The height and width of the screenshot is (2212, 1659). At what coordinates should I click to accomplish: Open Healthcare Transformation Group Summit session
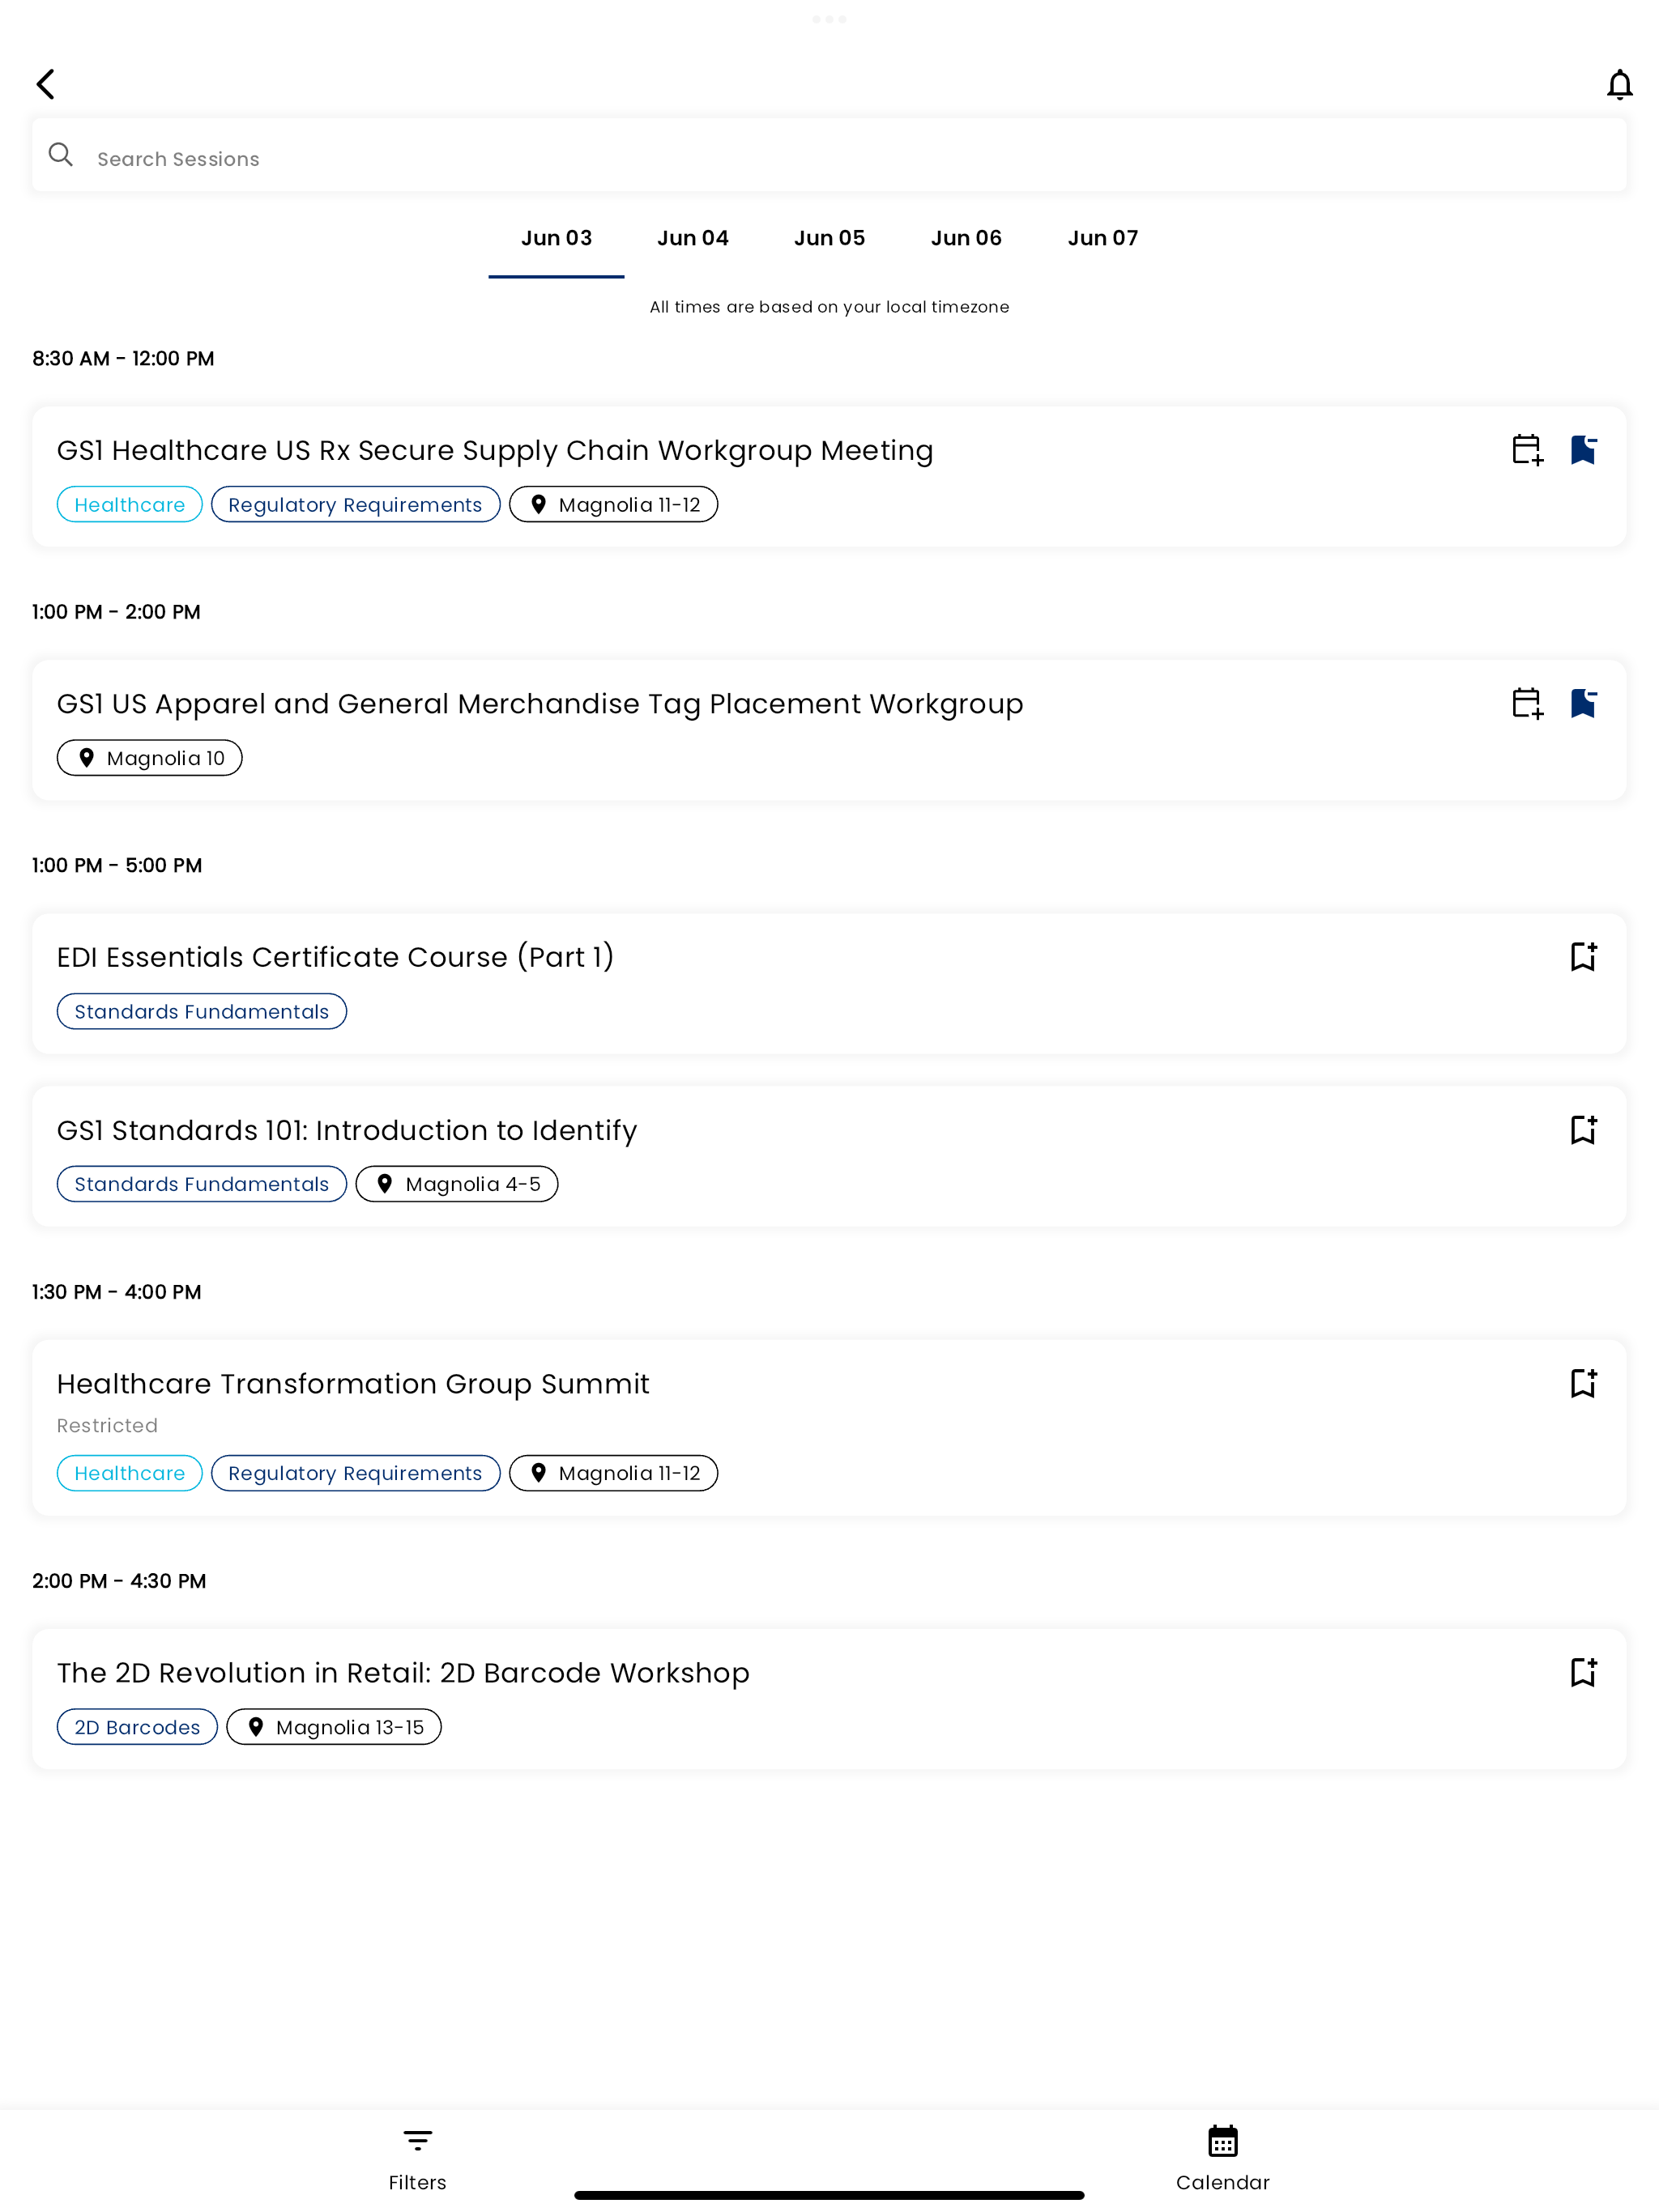tap(829, 1428)
